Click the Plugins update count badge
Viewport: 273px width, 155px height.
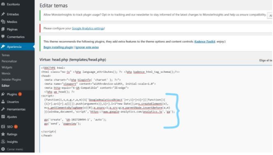pos(20,94)
